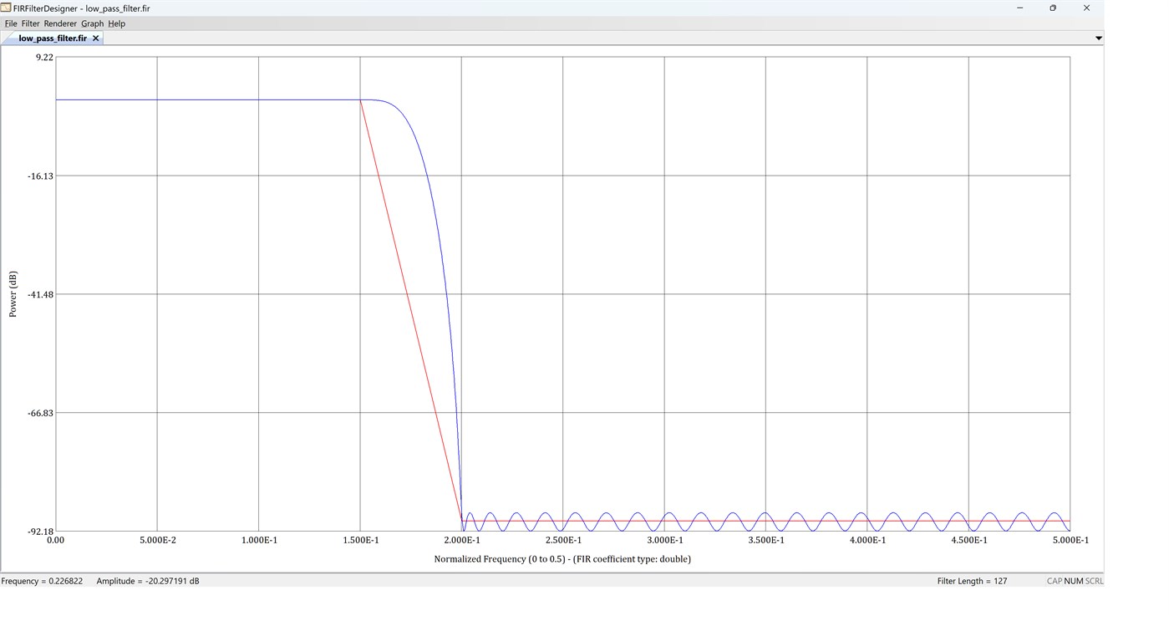The image size is (1169, 621).
Task: Click the Power (dB) axis label
Action: click(x=13, y=294)
